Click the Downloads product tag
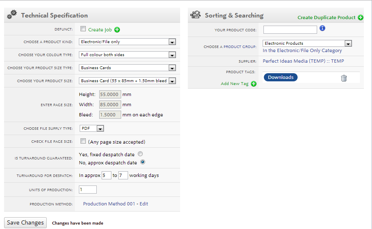Image resolution: width=372 pixels, height=229 pixels. 281,77
